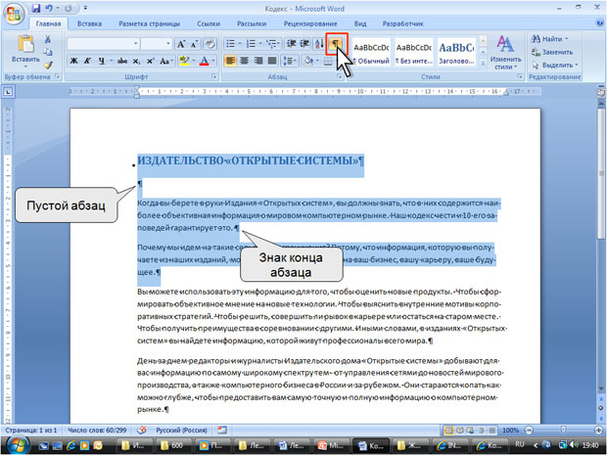
Task: Expand the styles gallery More arrow
Action: 483,63
